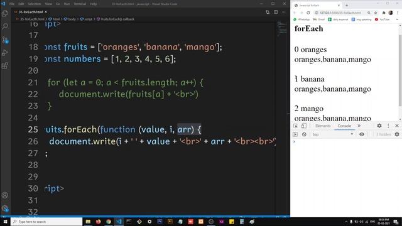
Task: Click the Windows Start button
Action: 5,222
